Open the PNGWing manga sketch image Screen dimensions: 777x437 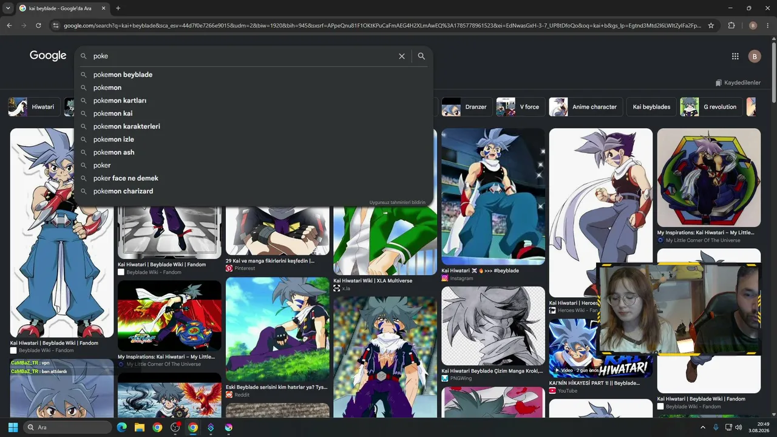[x=493, y=326]
